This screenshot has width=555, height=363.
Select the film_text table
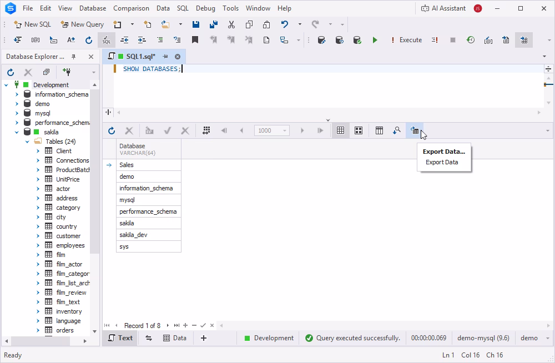click(x=68, y=302)
